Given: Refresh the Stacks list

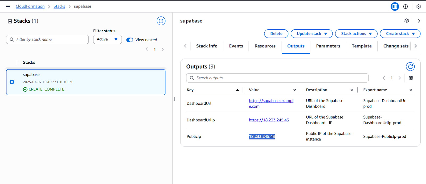Looking at the screenshot, I should [x=161, y=21].
